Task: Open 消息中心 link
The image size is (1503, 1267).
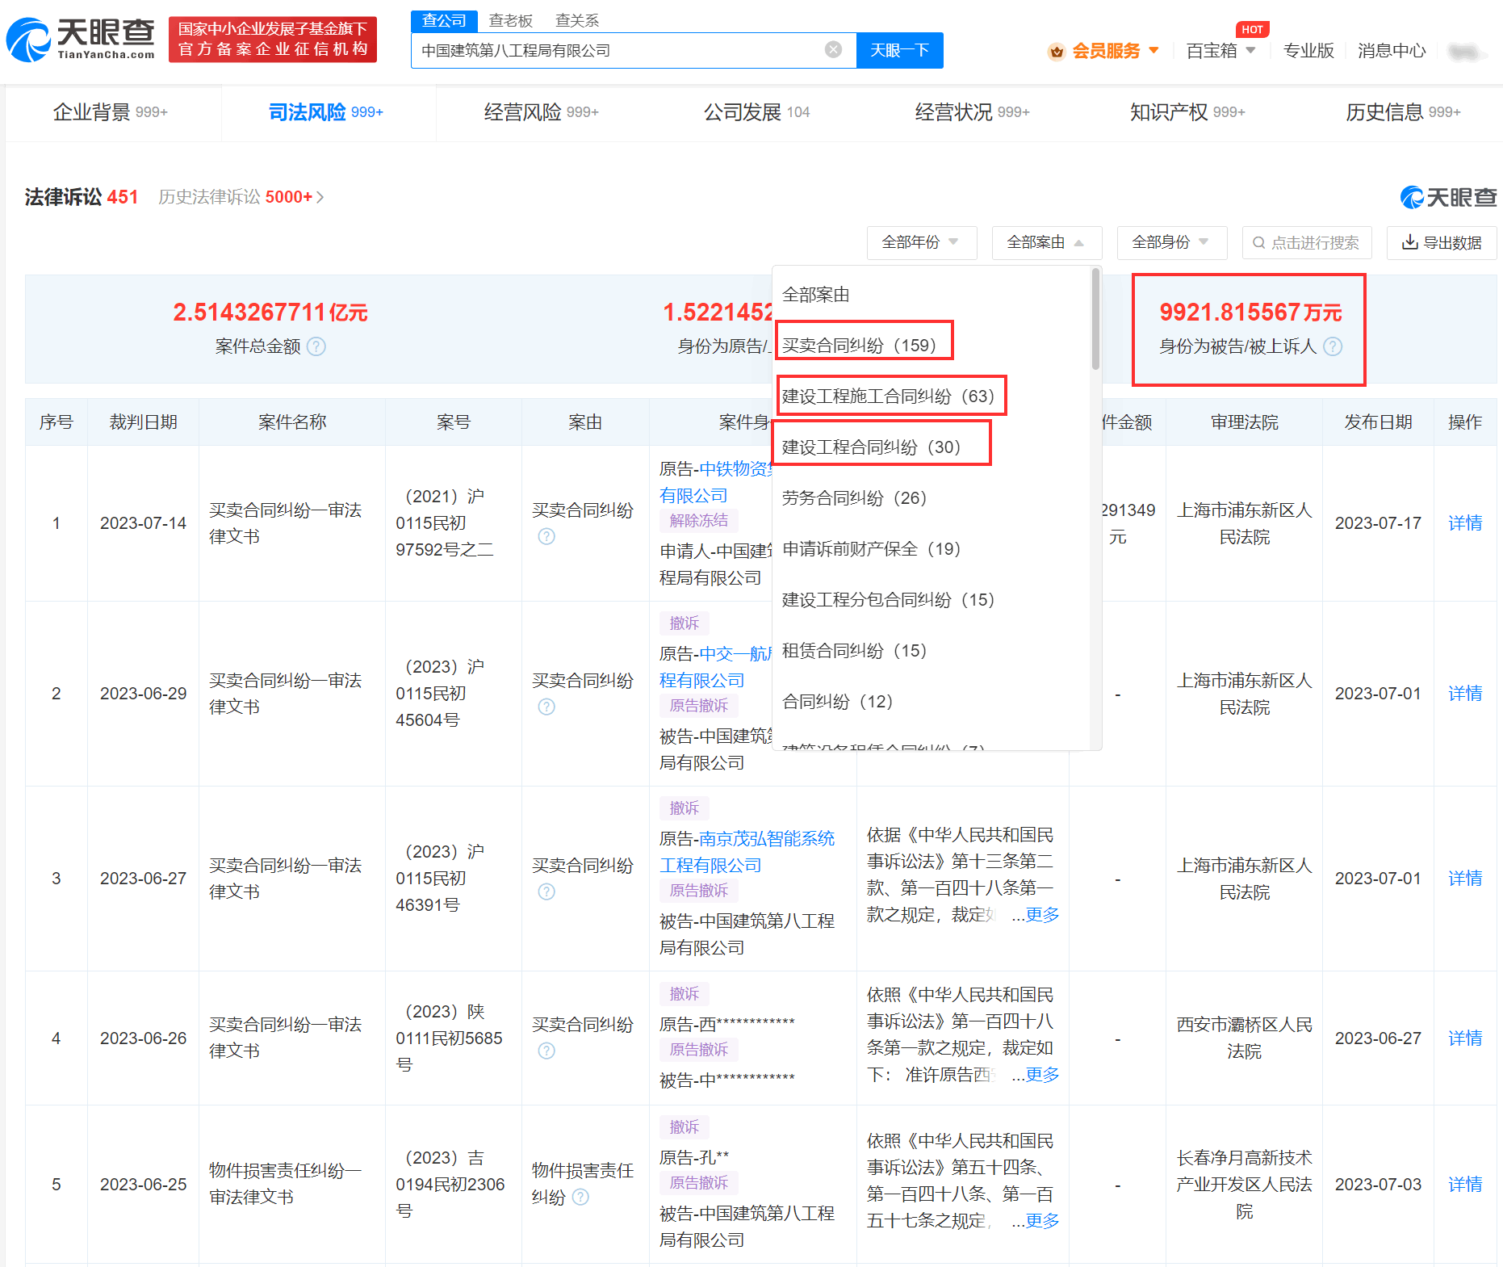Action: click(1392, 51)
